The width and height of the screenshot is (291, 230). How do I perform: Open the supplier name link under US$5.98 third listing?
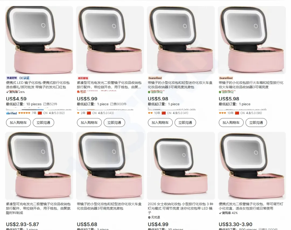click(172, 109)
